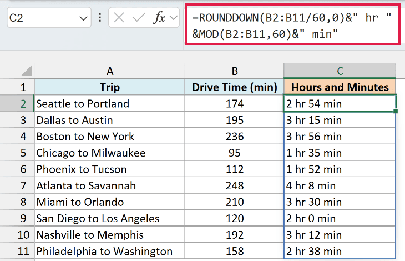
Task: Select row 10 header
Action: coord(17,235)
